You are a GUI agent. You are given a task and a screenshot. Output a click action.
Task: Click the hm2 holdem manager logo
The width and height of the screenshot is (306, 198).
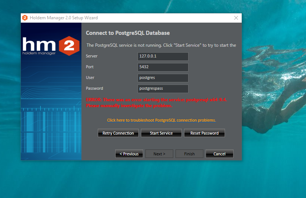tap(51, 46)
